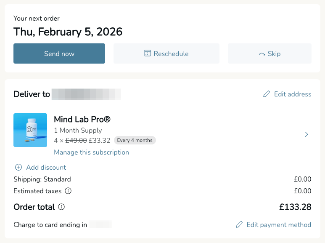This screenshot has height=243, width=325.
Task: Click the info icon beside Order total
Action: [61, 207]
